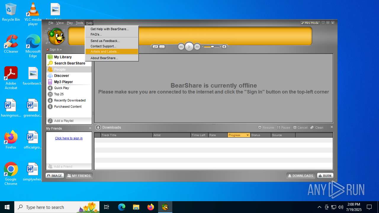Mute audio with the speaker icon
Viewport: 379px width, 213px height.
(x=224, y=47)
